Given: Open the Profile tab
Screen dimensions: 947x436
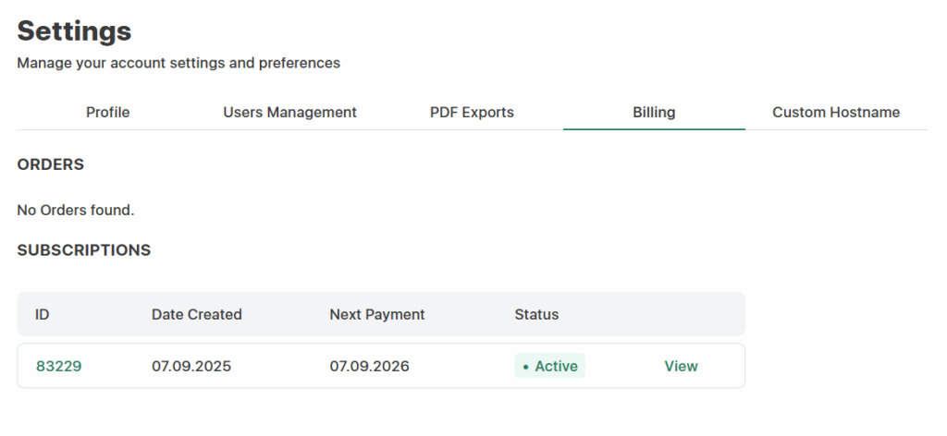Looking at the screenshot, I should pyautogui.click(x=107, y=113).
